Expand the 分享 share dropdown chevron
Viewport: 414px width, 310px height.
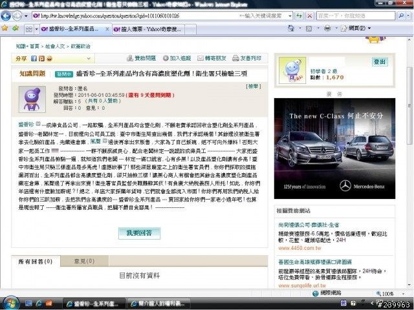point(89,59)
